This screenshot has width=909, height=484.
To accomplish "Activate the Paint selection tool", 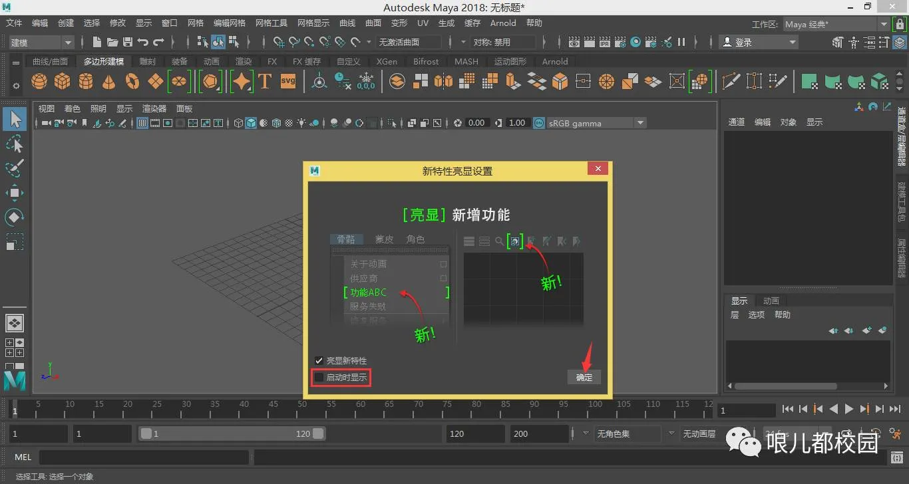I will [x=15, y=168].
